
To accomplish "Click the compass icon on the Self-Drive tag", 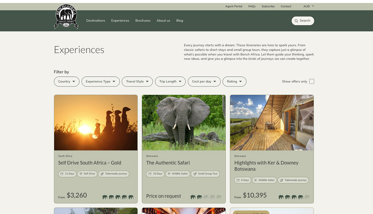I will point(81,174).
